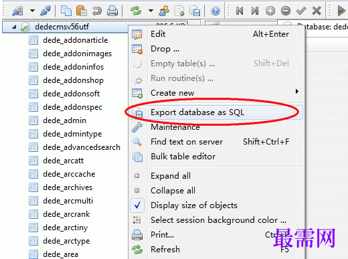Open the User manager toolbar icon

tap(164, 11)
